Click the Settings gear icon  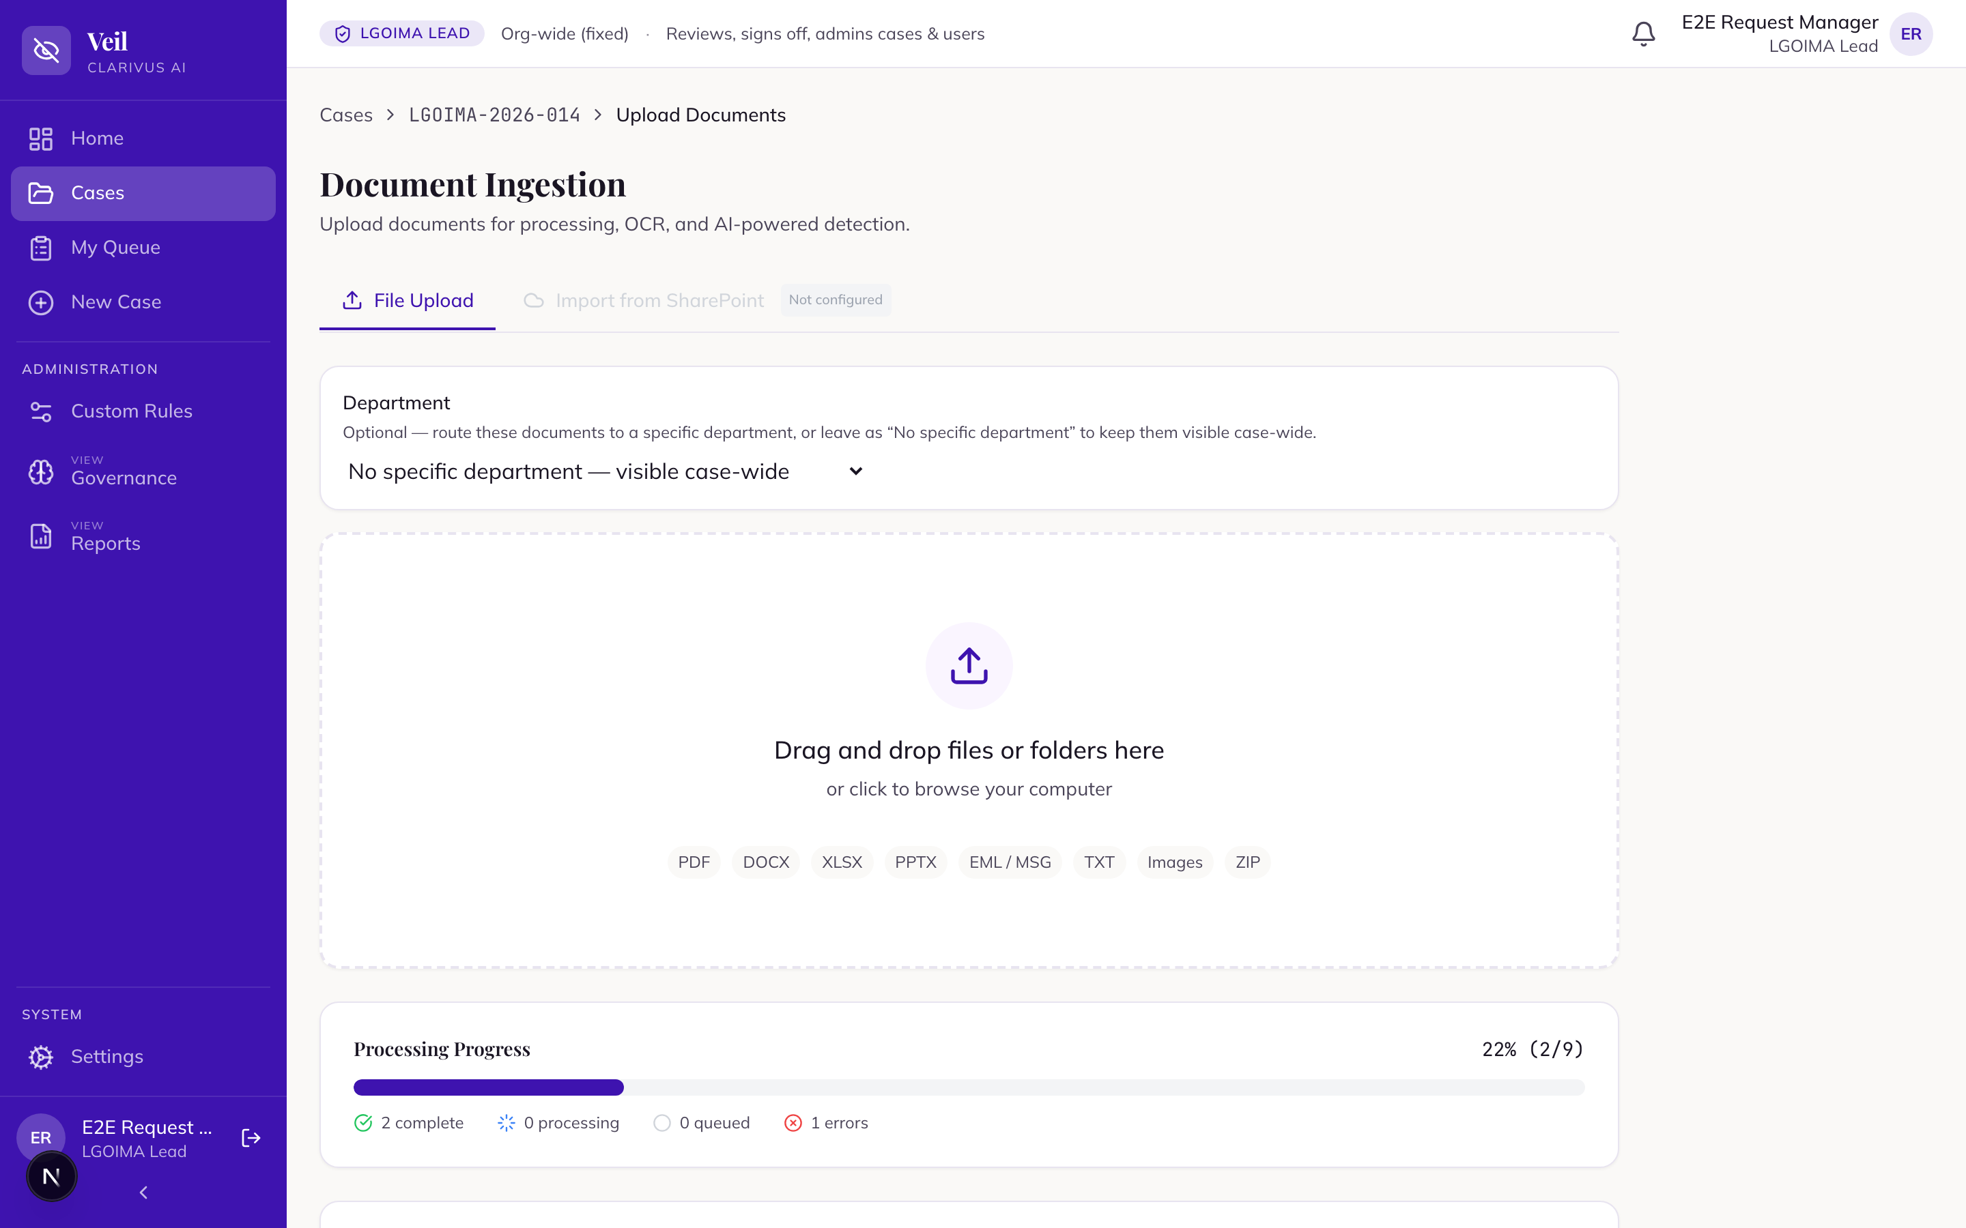[x=41, y=1057]
